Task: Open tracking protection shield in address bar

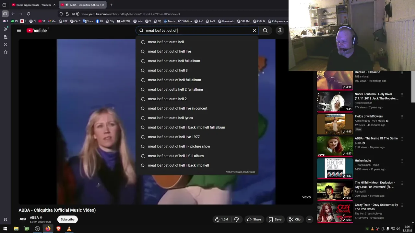Action: (61, 14)
